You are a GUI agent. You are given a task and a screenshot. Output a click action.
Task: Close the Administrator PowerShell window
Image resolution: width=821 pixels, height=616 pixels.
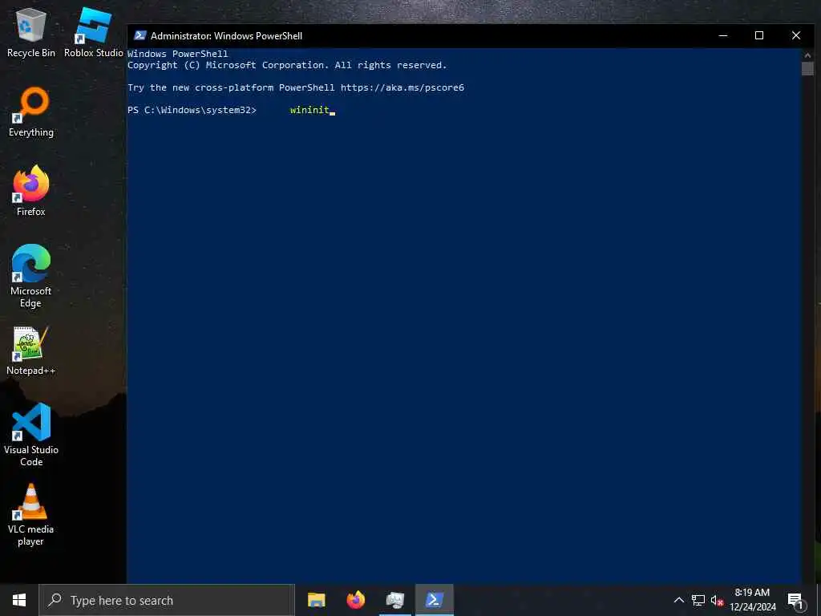pos(796,35)
